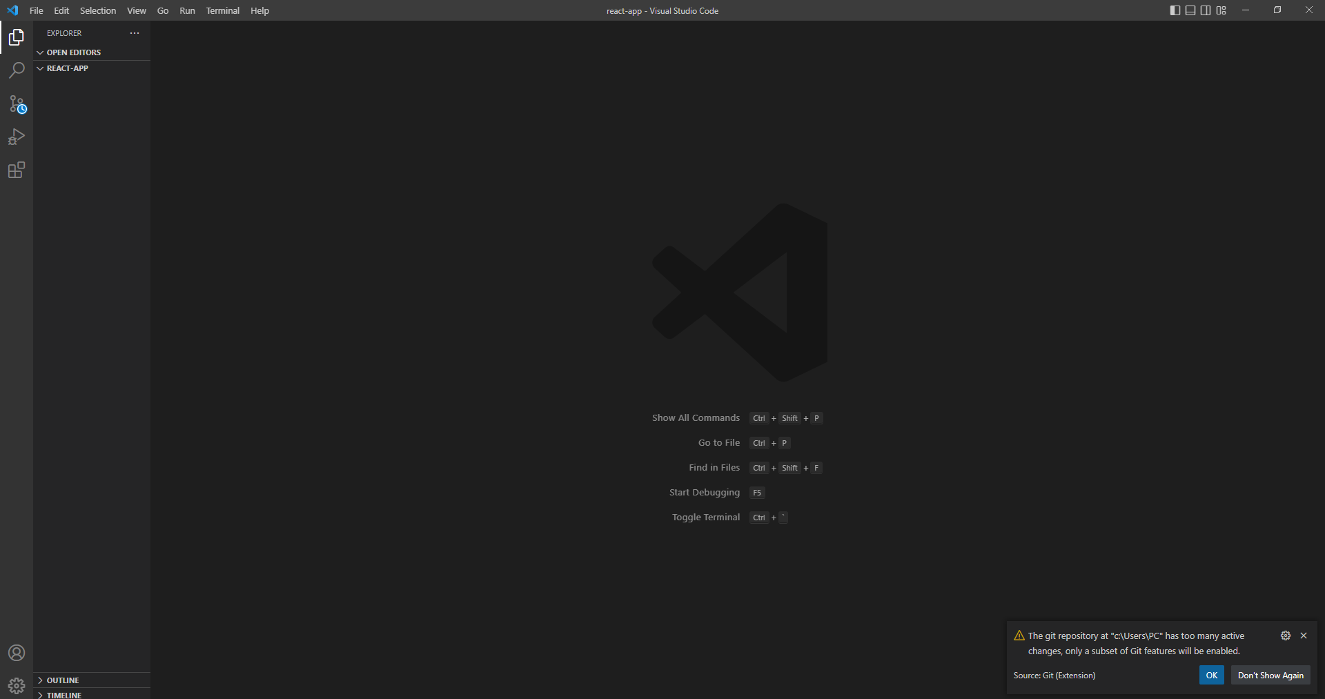Click the warning icon in git notification
The width and height of the screenshot is (1325, 699).
pos(1019,636)
